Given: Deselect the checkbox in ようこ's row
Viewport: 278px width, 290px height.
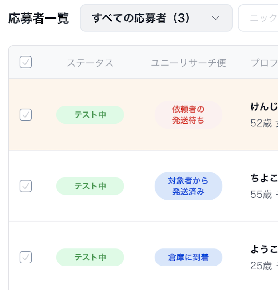Looking at the screenshot, I should click(25, 257).
